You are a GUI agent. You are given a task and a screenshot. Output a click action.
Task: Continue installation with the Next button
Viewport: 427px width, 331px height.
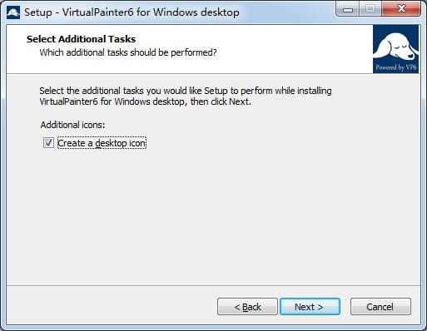[x=310, y=307]
